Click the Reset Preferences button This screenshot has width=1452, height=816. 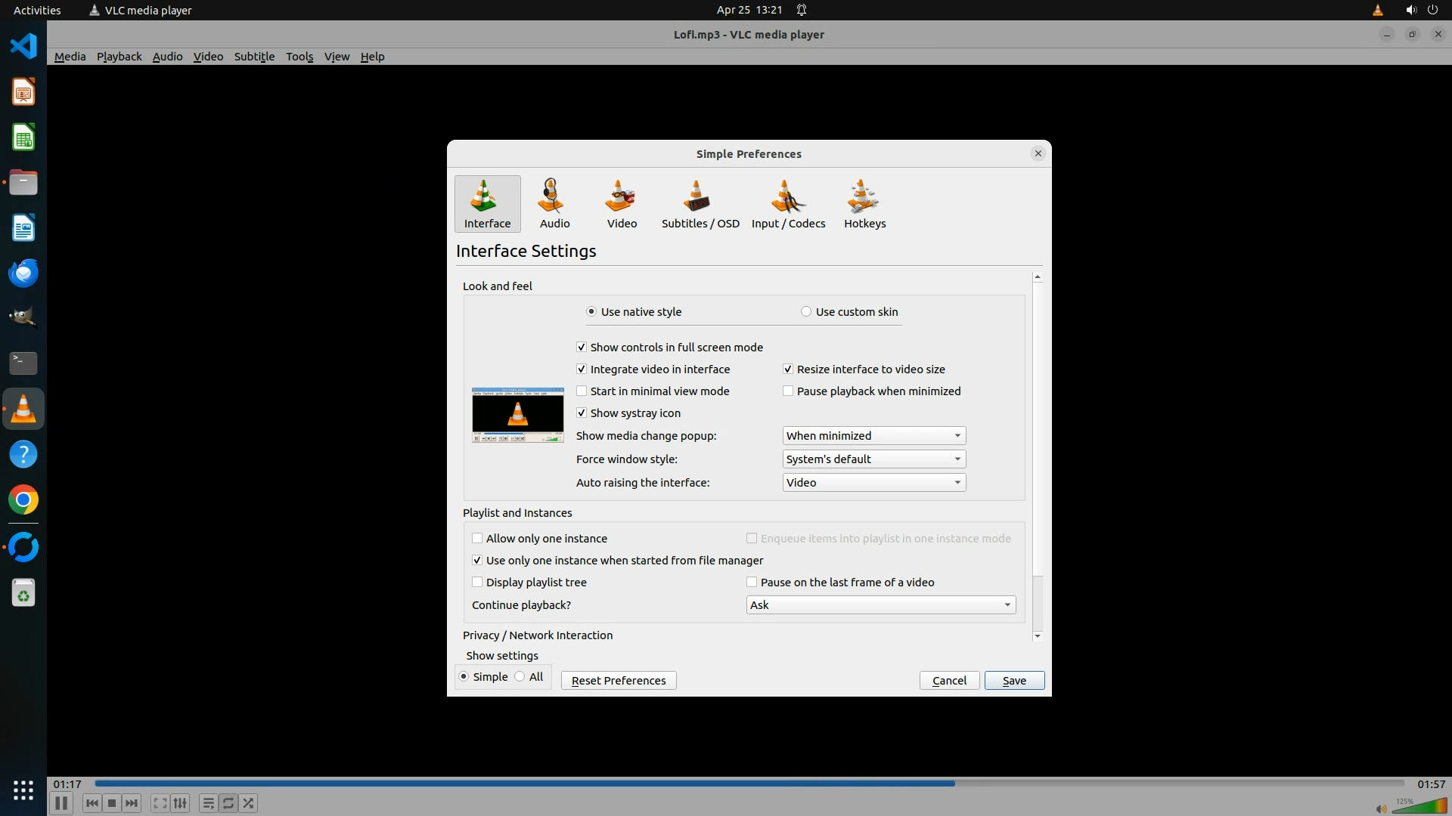tap(618, 681)
